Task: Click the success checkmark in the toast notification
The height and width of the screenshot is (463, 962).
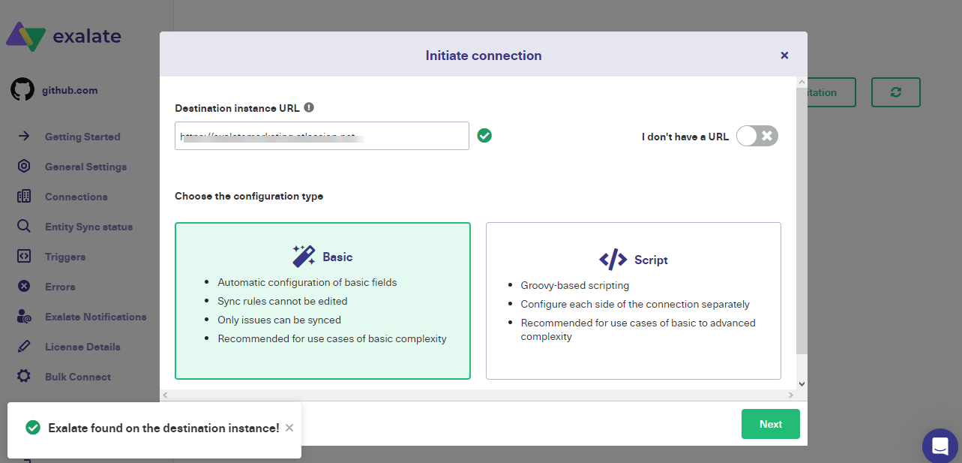Action: point(33,428)
